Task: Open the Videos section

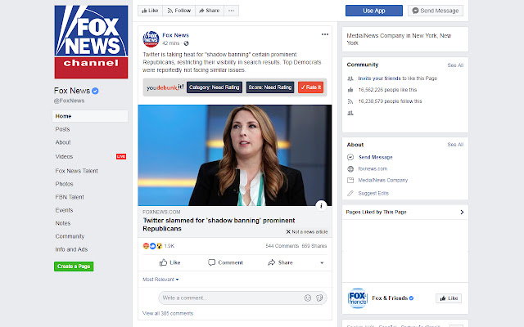Action: 64,156
